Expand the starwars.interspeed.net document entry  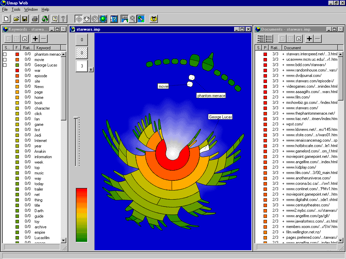pos(283,54)
